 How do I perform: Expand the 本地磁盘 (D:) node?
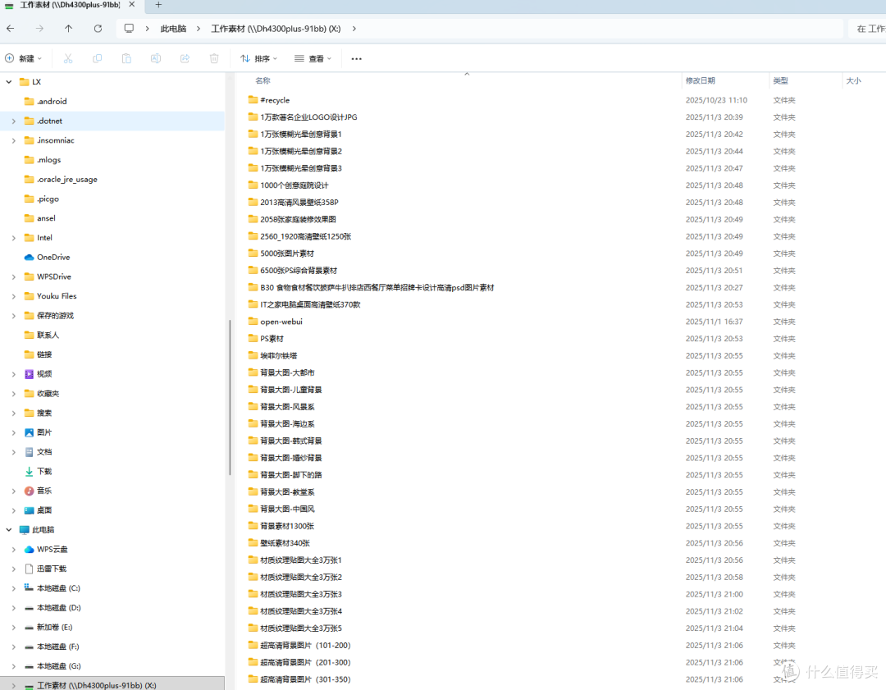(14, 608)
